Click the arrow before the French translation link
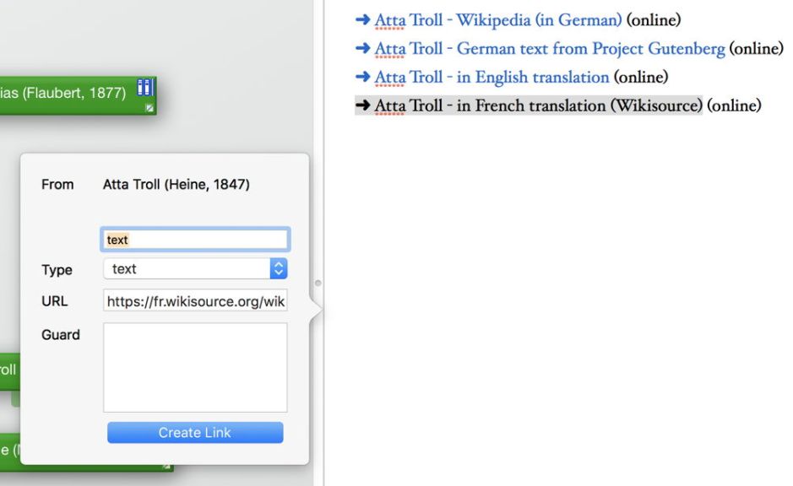 [x=363, y=106]
